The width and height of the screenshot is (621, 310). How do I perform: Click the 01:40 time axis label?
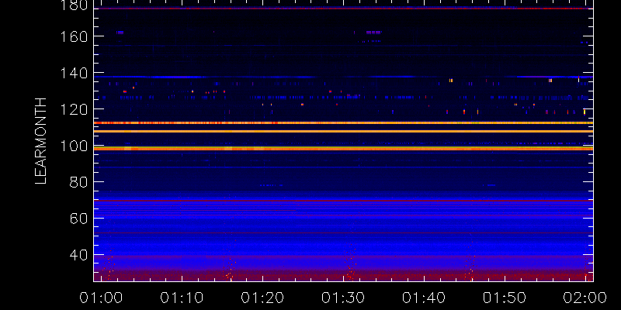(x=424, y=298)
